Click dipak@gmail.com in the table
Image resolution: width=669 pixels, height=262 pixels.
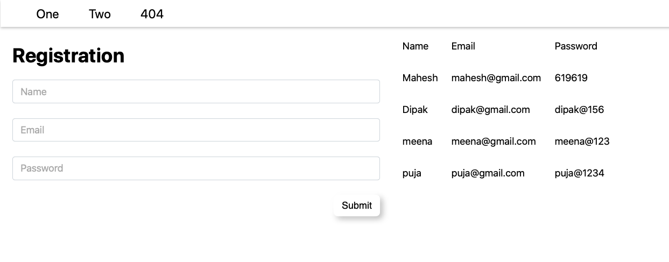point(490,110)
